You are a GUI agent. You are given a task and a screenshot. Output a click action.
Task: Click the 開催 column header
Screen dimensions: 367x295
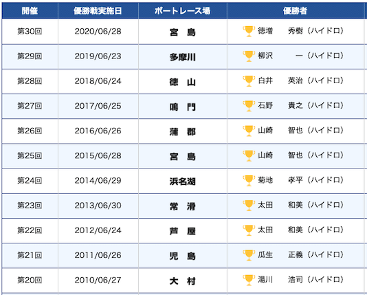pos(30,11)
